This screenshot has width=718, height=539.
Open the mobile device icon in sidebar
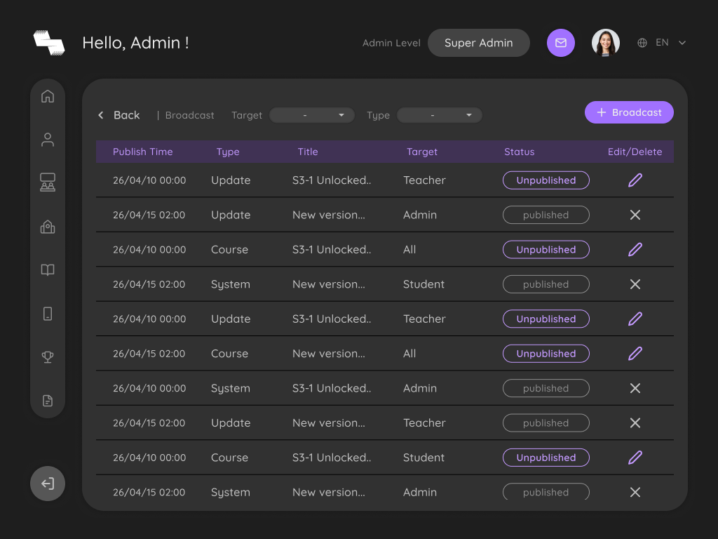click(x=48, y=314)
